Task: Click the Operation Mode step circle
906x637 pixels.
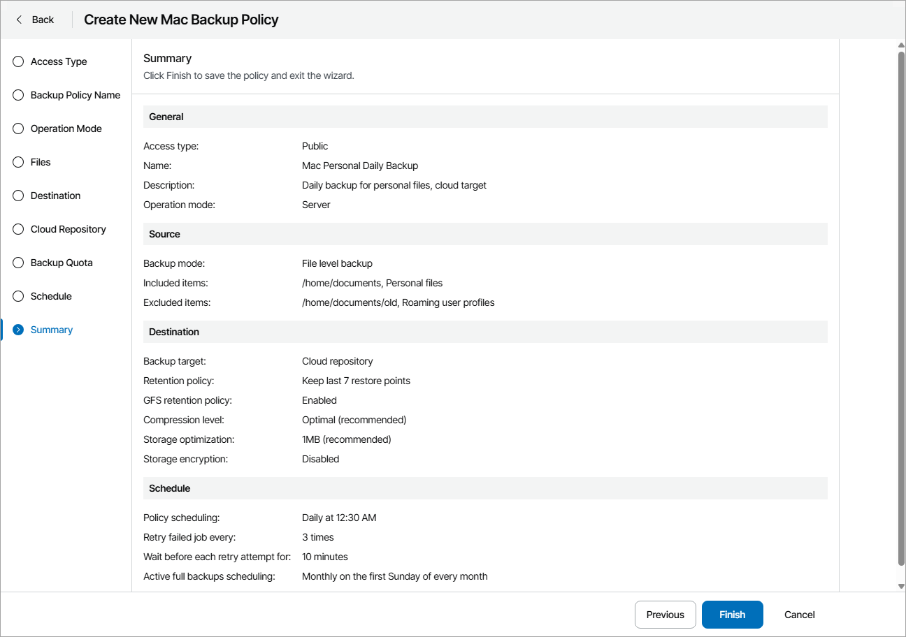Action: coord(18,129)
